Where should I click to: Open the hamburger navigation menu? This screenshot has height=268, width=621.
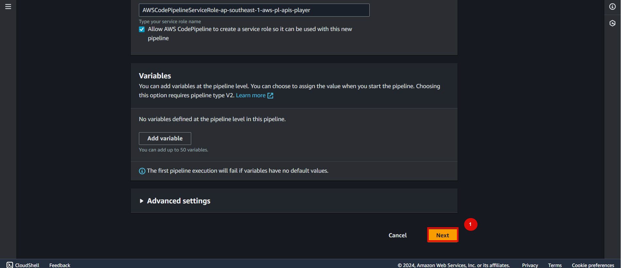(8, 7)
